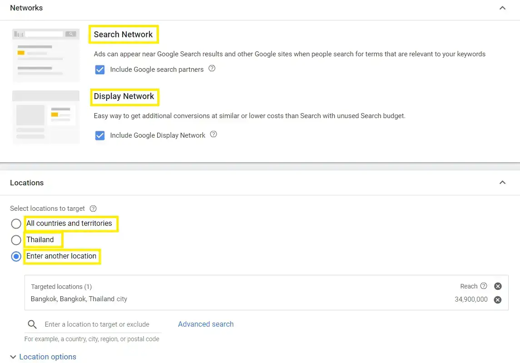Remove all targeted locations with header X
520x363 pixels.
[498, 286]
